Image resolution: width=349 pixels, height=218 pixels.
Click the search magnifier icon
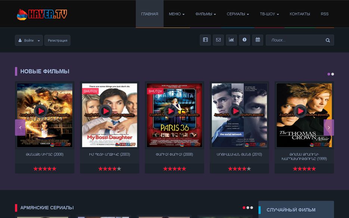[x=328, y=40]
